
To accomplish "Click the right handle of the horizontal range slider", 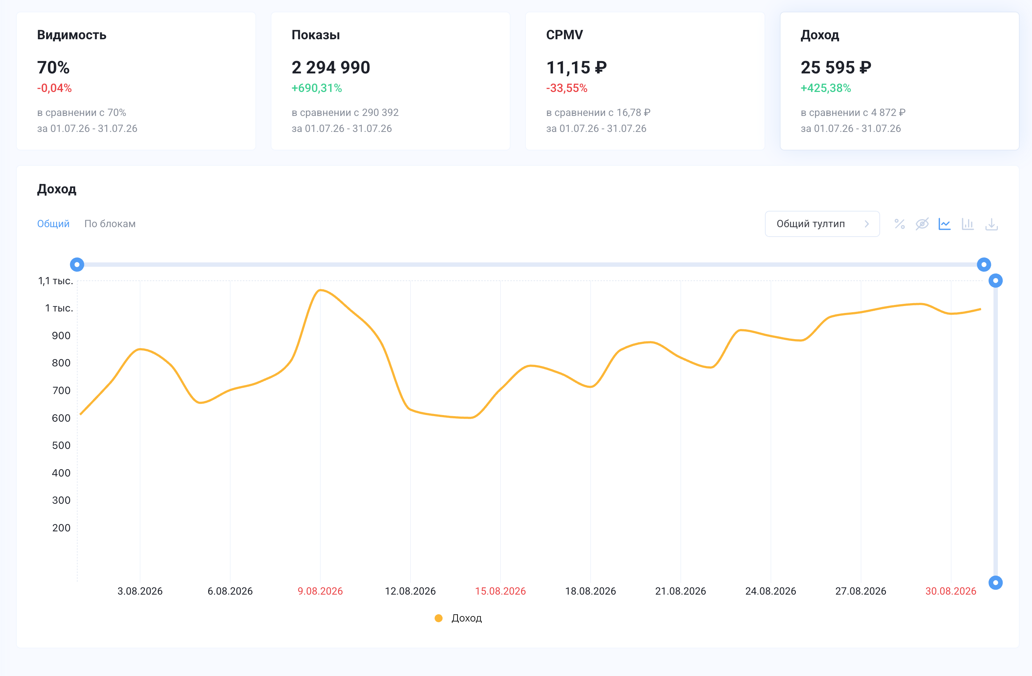I will pos(984,265).
